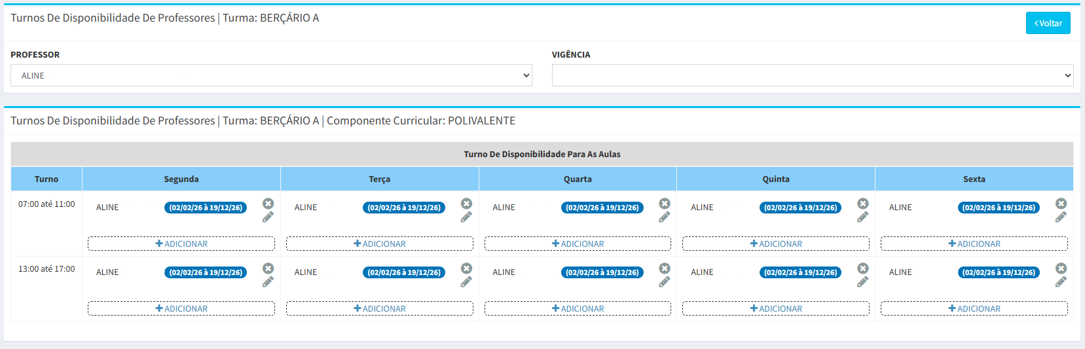The image size is (1085, 349).
Task: Remove Aline's Quarta 13:00 shift
Action: [664, 268]
